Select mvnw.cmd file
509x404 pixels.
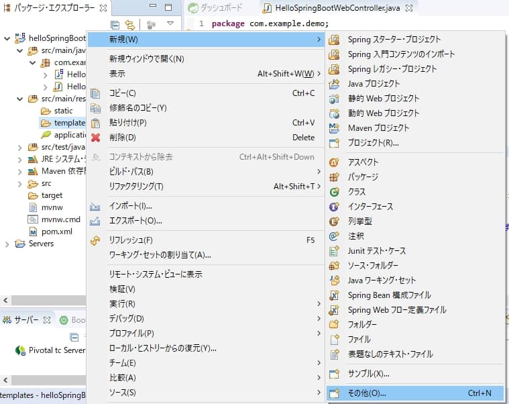[x=54, y=219]
